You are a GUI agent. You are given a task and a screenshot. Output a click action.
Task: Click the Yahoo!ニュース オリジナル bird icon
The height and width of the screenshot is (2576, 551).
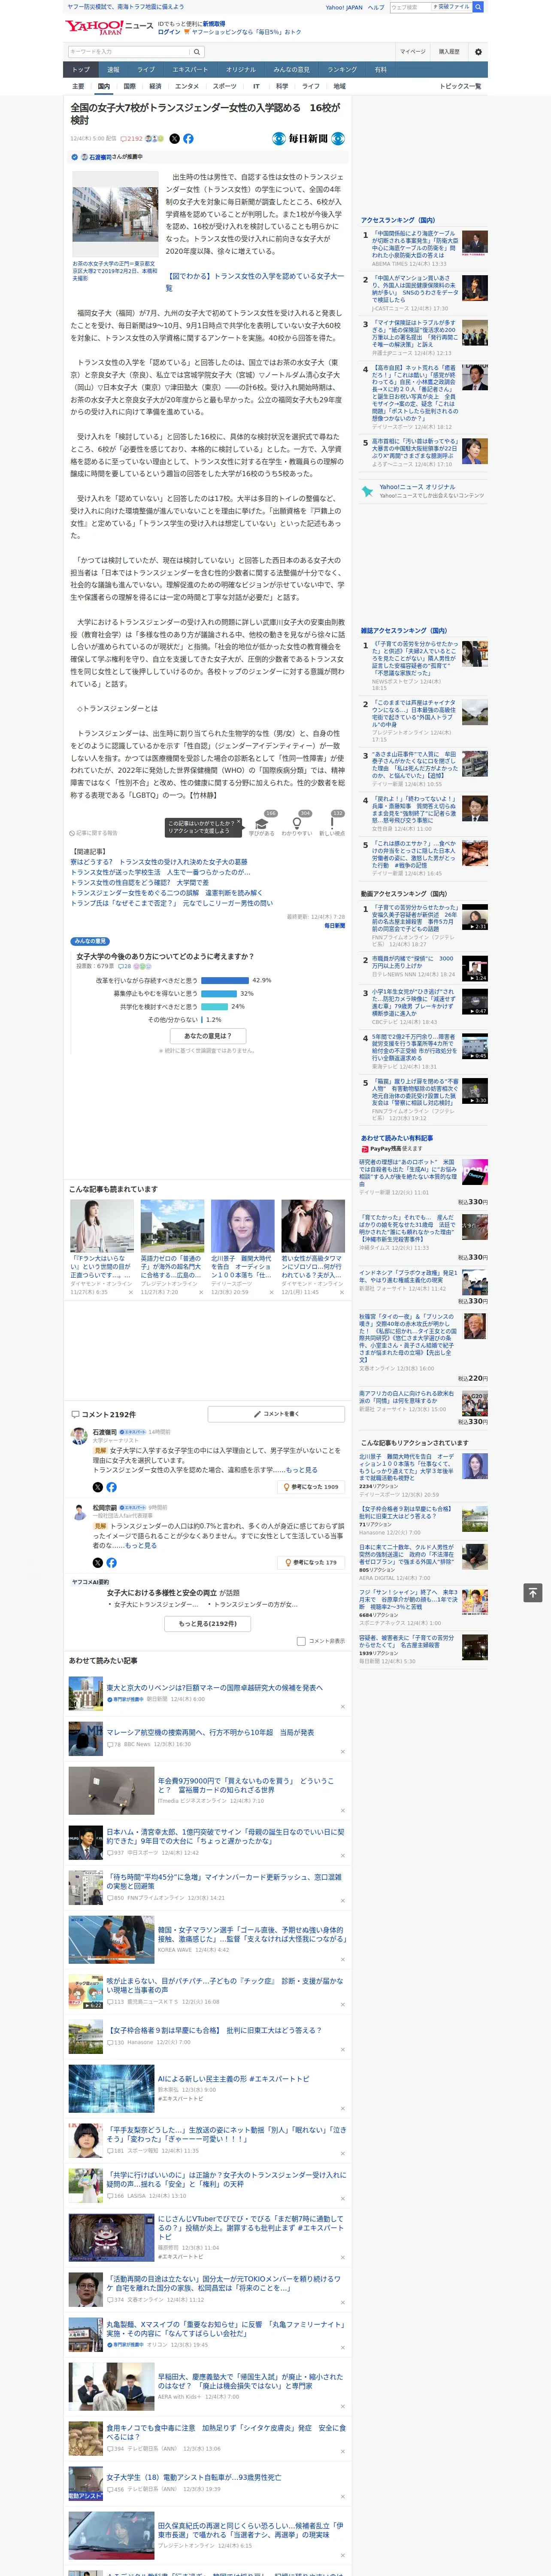tap(368, 491)
